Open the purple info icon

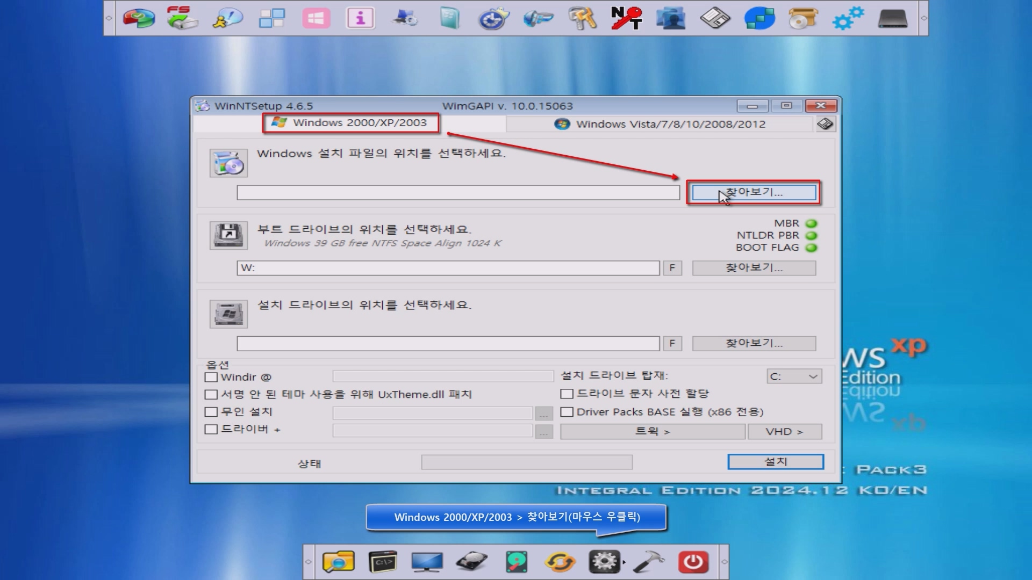point(360,18)
